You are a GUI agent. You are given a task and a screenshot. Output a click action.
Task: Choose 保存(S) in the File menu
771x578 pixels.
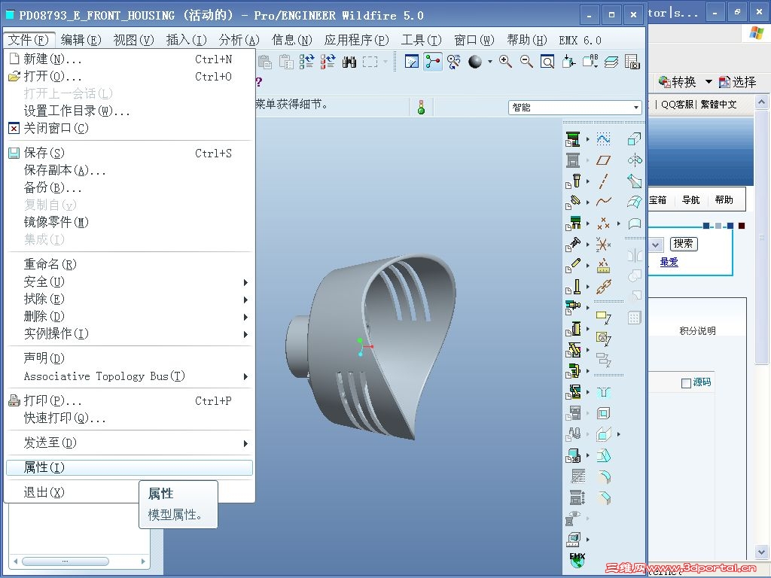130,153
